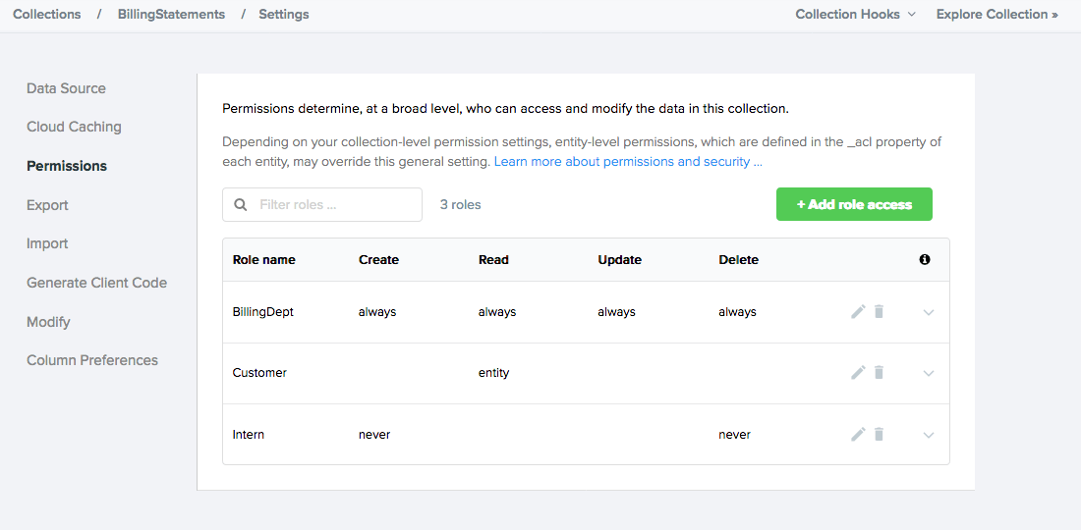This screenshot has width=1081, height=530.
Task: Open Learn more about permissions link
Action: tap(627, 161)
